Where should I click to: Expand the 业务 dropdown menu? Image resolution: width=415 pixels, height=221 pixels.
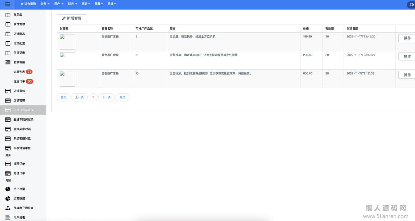pos(45,4)
